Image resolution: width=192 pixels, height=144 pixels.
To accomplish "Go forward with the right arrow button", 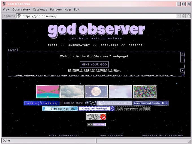I will pos(188,16).
